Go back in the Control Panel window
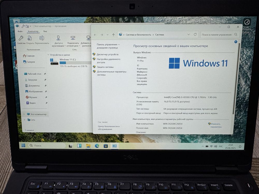 (x=95, y=35)
